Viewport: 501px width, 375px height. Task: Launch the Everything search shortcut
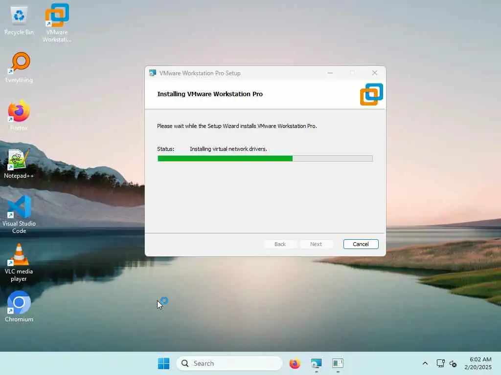(19, 67)
